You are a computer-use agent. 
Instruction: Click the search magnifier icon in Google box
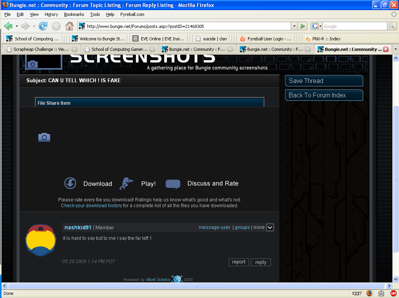point(392,26)
